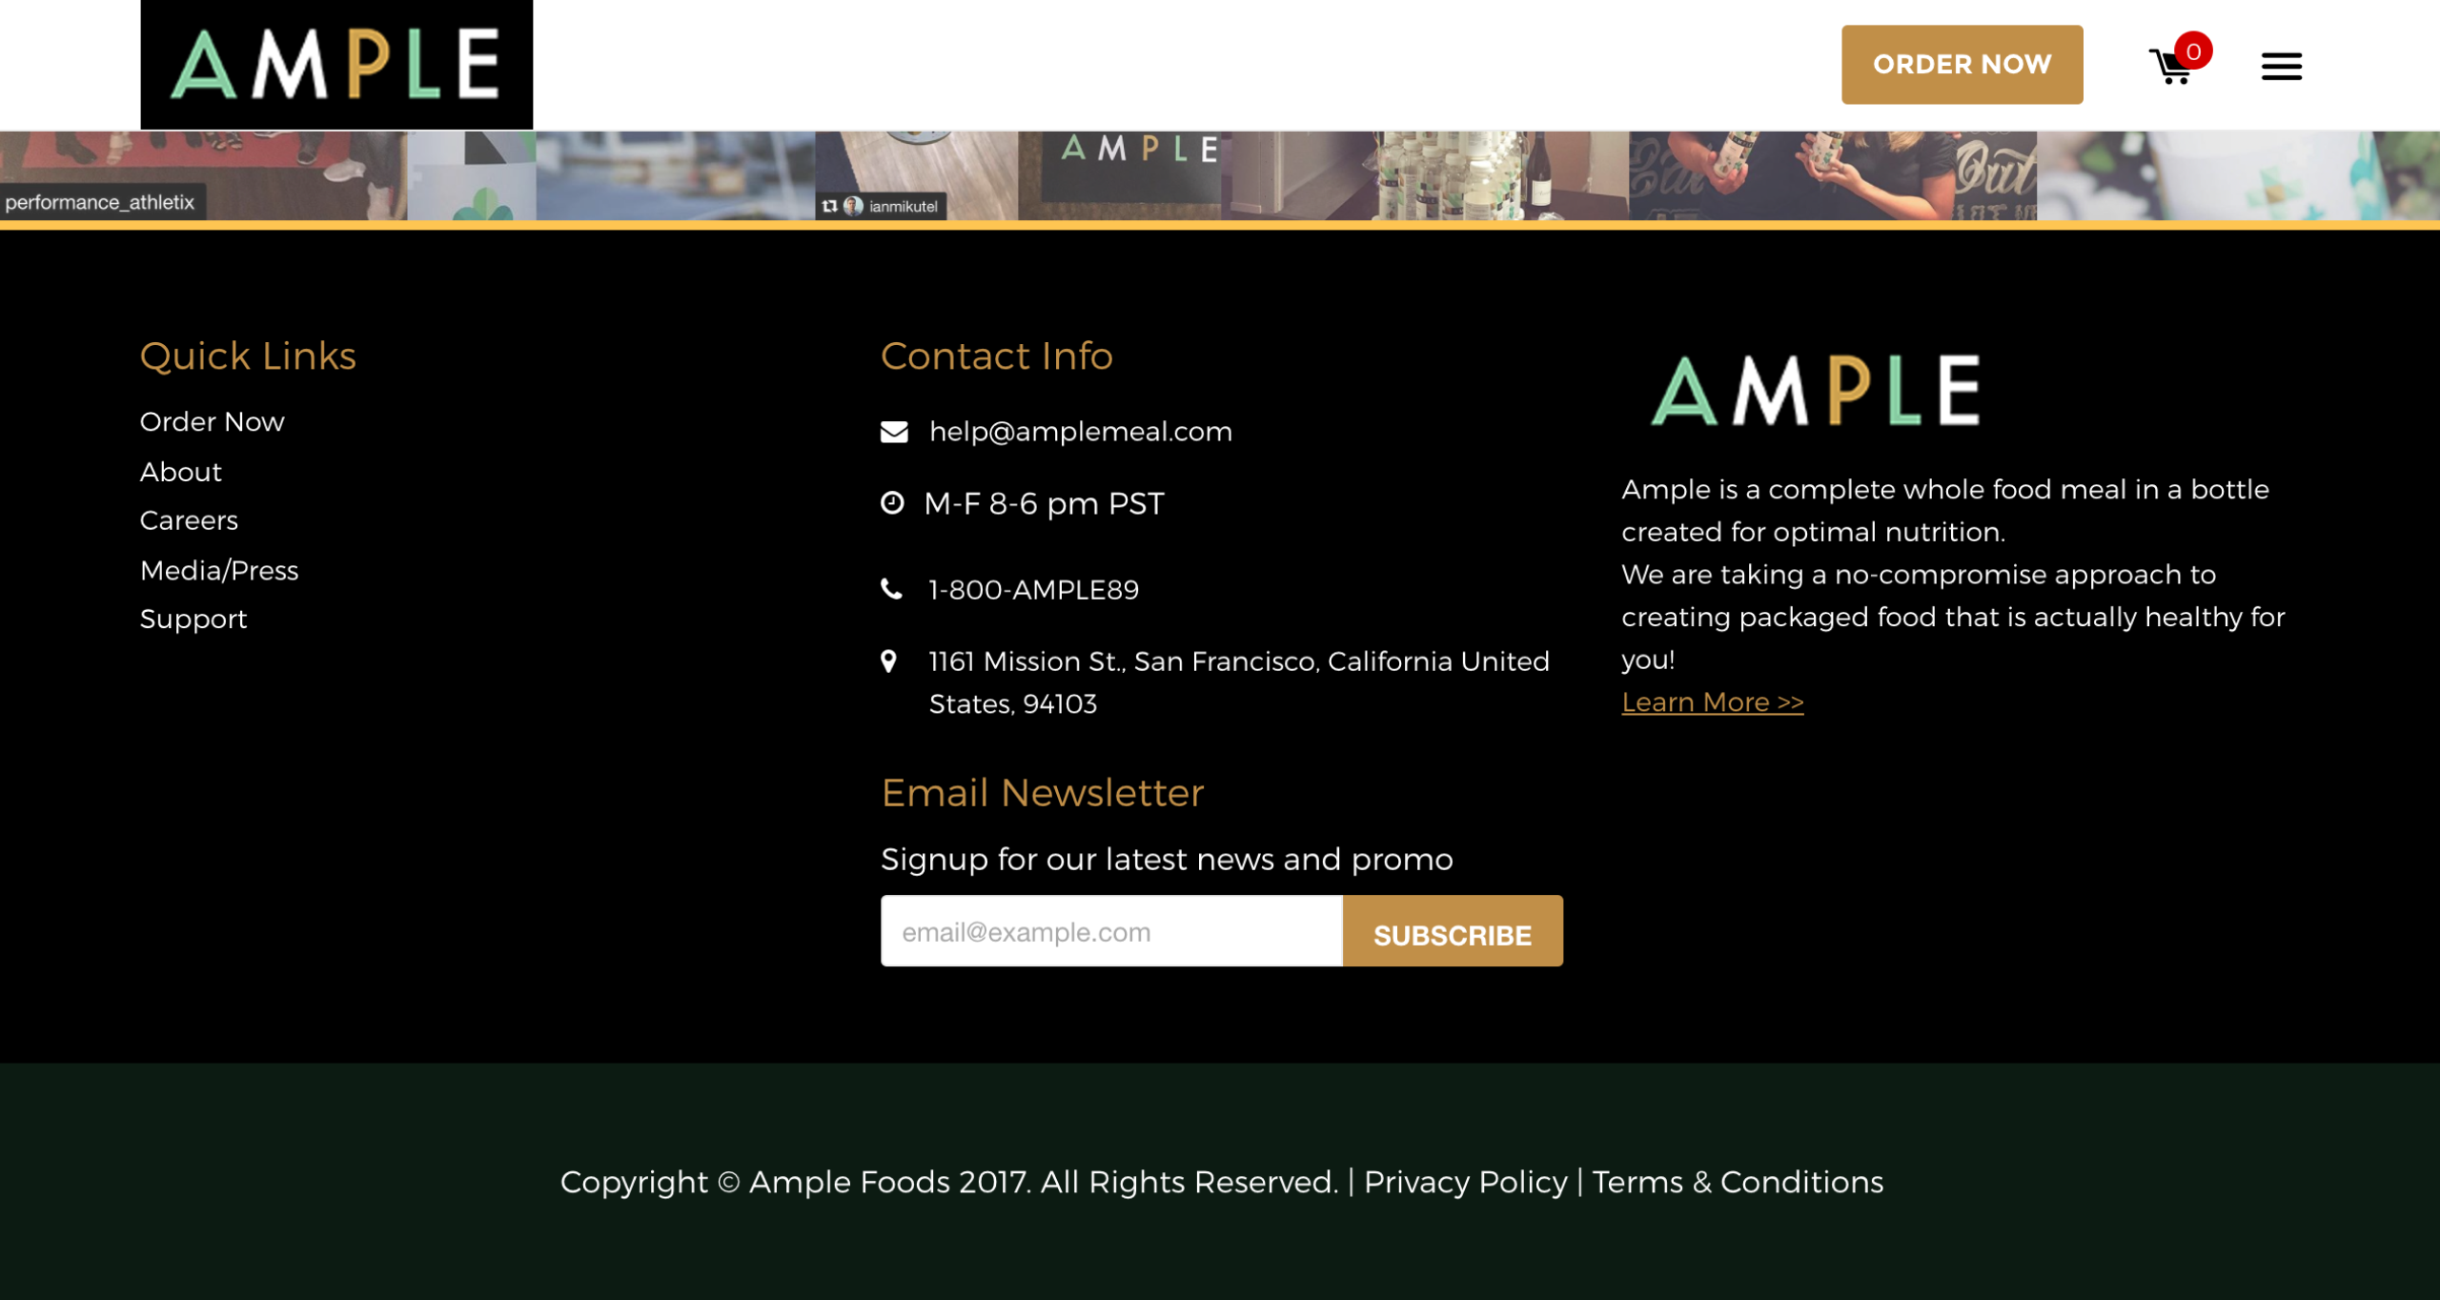Click the Ample logo in footer

1815,390
